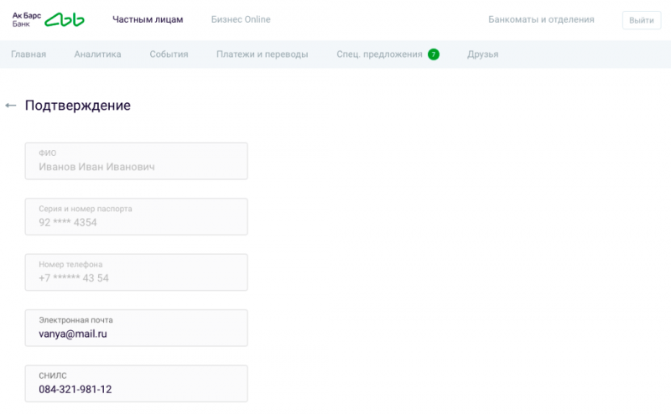Navigate to the Друзья menu item

(482, 54)
